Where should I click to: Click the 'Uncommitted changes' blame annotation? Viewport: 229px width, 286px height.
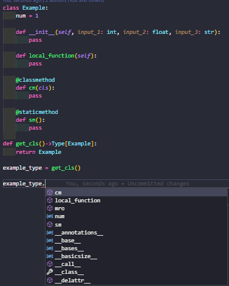tap(159, 184)
